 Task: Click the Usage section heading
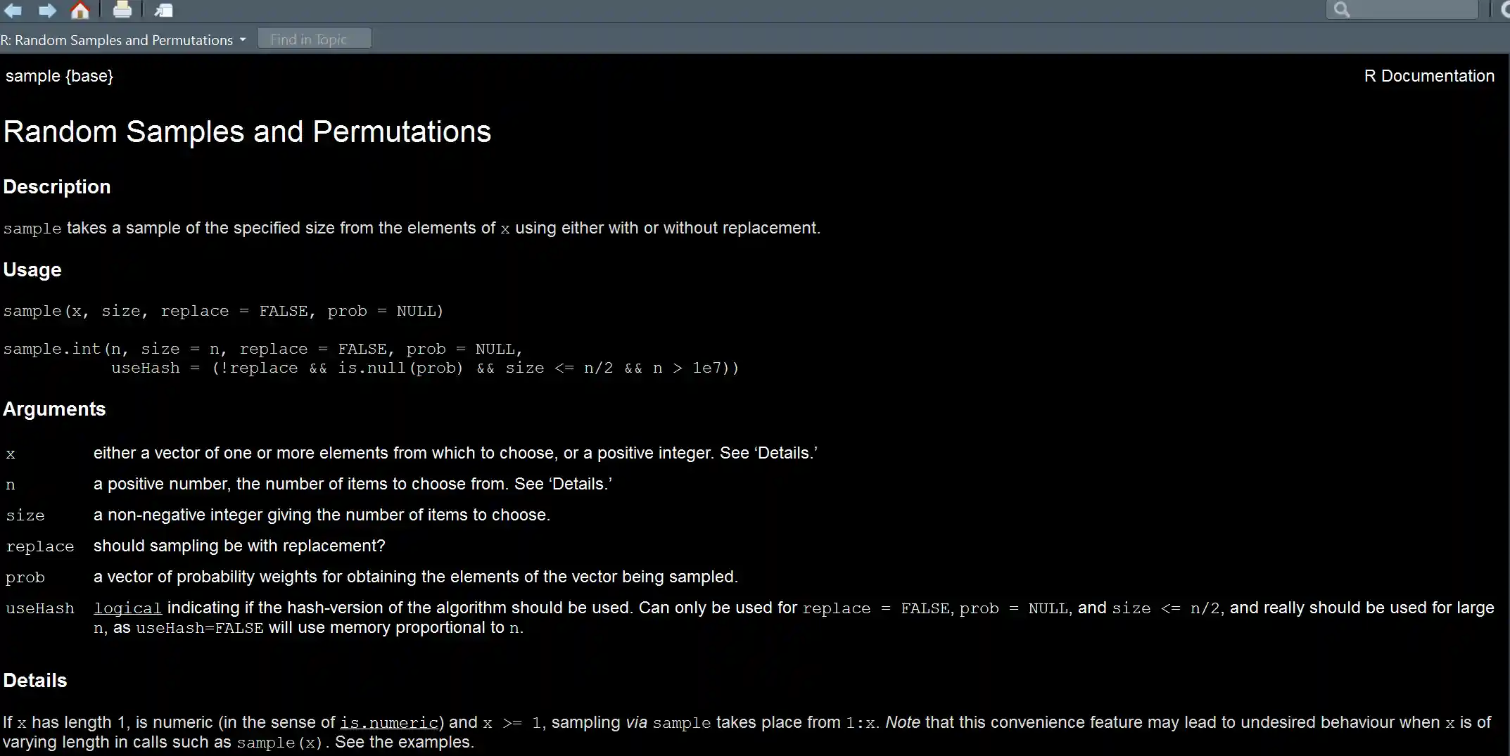tap(32, 270)
